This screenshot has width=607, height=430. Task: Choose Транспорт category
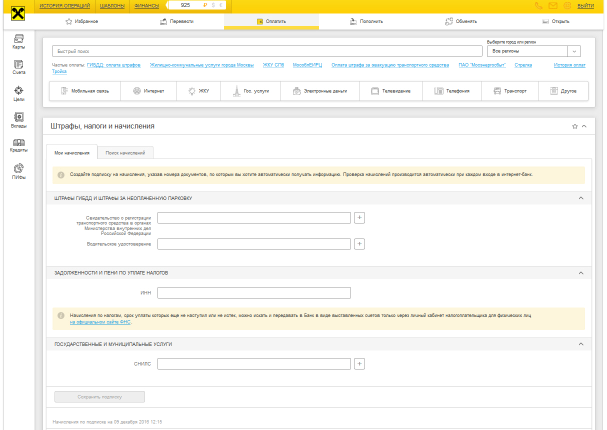(510, 91)
